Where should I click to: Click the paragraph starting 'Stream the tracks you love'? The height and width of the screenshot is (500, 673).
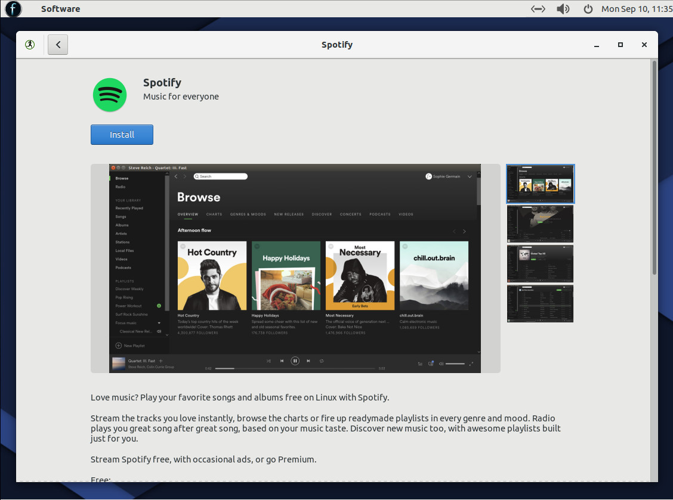point(326,428)
